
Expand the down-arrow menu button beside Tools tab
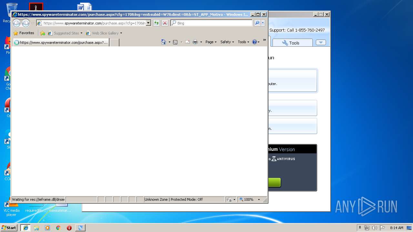[x=321, y=43]
